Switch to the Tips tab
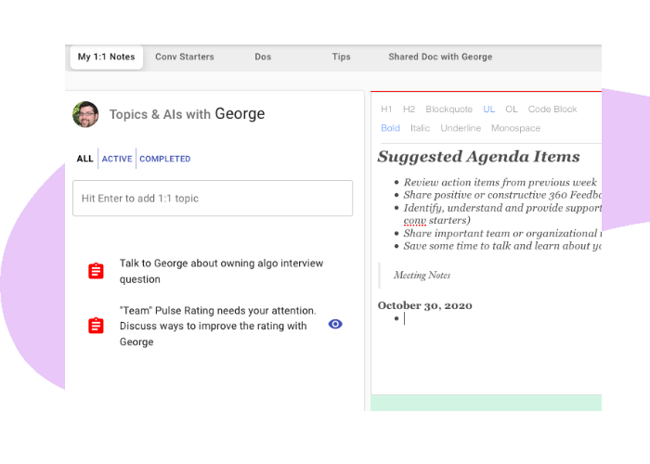The image size is (650, 464). [x=341, y=57]
